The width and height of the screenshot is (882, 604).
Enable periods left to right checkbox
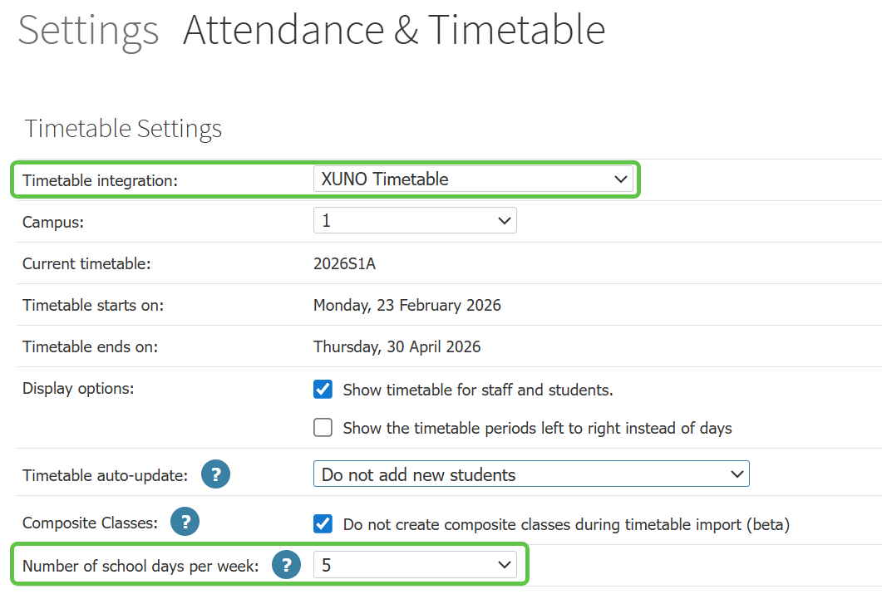[x=323, y=428]
